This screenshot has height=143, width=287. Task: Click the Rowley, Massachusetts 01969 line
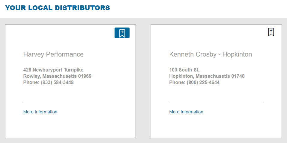tap(57, 76)
